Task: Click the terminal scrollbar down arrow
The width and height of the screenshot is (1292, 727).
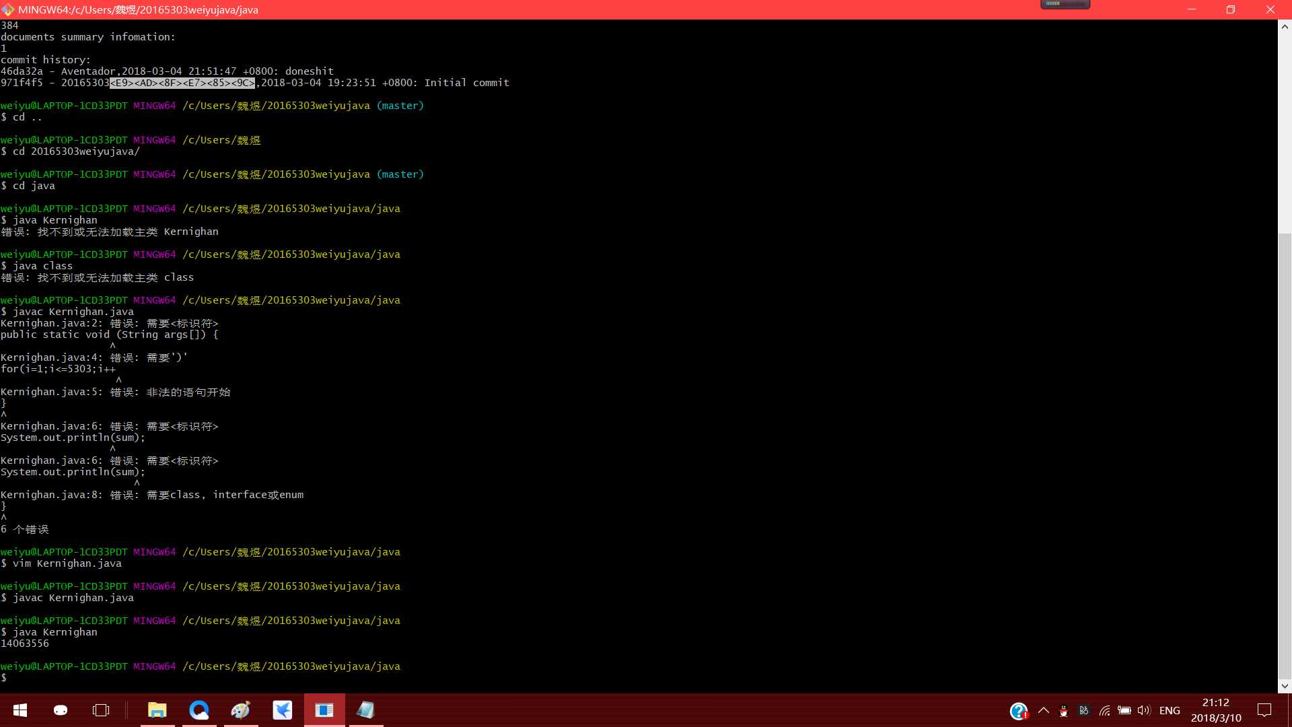Action: (x=1285, y=686)
